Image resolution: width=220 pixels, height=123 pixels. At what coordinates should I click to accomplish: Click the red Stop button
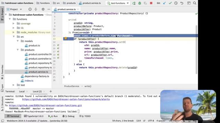pos(151,3)
